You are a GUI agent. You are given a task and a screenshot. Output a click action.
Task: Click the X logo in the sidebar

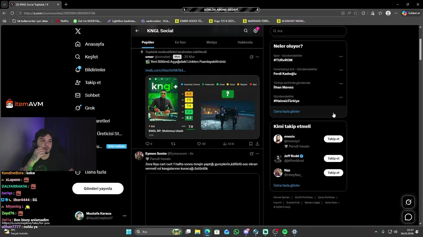[x=78, y=31]
